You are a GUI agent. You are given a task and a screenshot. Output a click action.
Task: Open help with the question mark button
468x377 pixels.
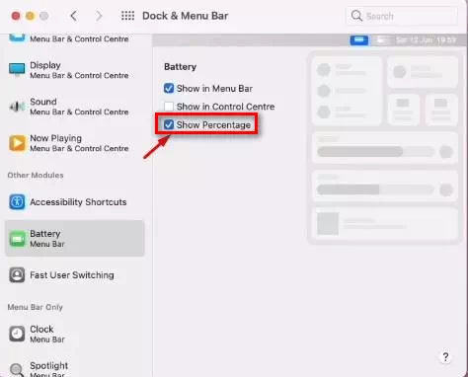pyautogui.click(x=445, y=357)
